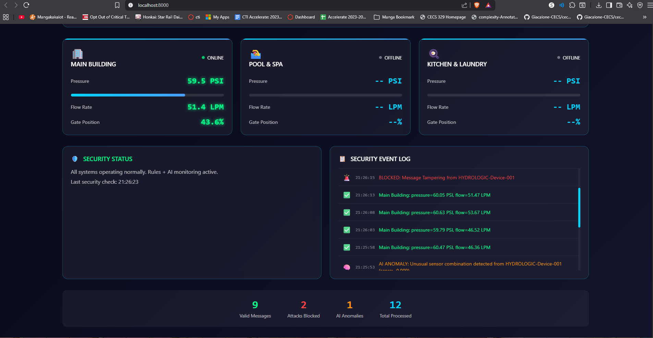Open Brave Shields lion icon
The width and height of the screenshot is (653, 338).
click(x=477, y=5)
